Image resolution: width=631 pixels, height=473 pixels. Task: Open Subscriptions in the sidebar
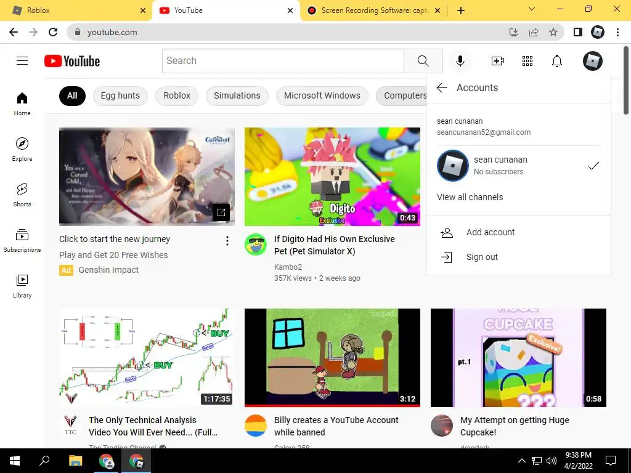coord(22,241)
